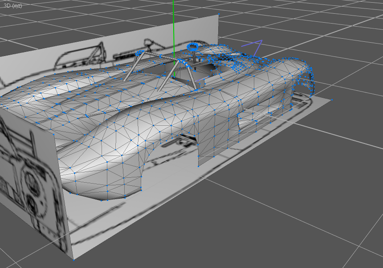Click the purple angled marker behind the car
This screenshot has width=383, height=268.
[x=253, y=48]
